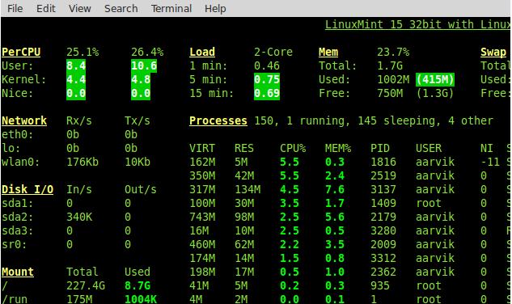Click the wlan0 network interface label

point(21,162)
